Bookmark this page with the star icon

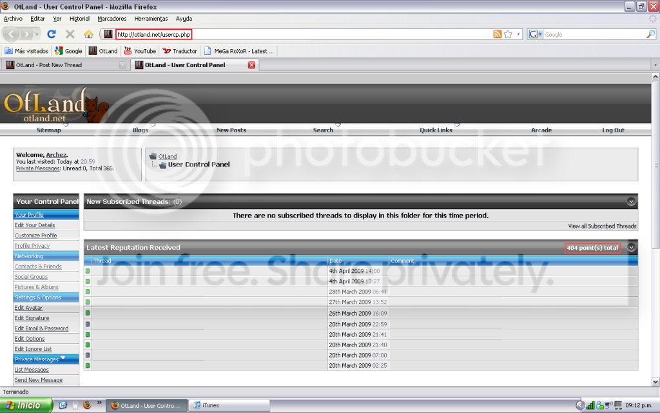508,34
